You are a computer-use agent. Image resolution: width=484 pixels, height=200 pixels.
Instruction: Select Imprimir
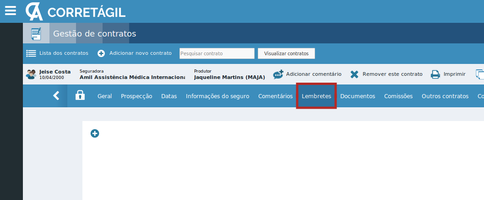point(454,74)
